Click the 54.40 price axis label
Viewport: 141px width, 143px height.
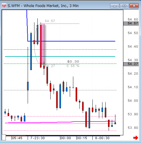[x=133, y=46]
